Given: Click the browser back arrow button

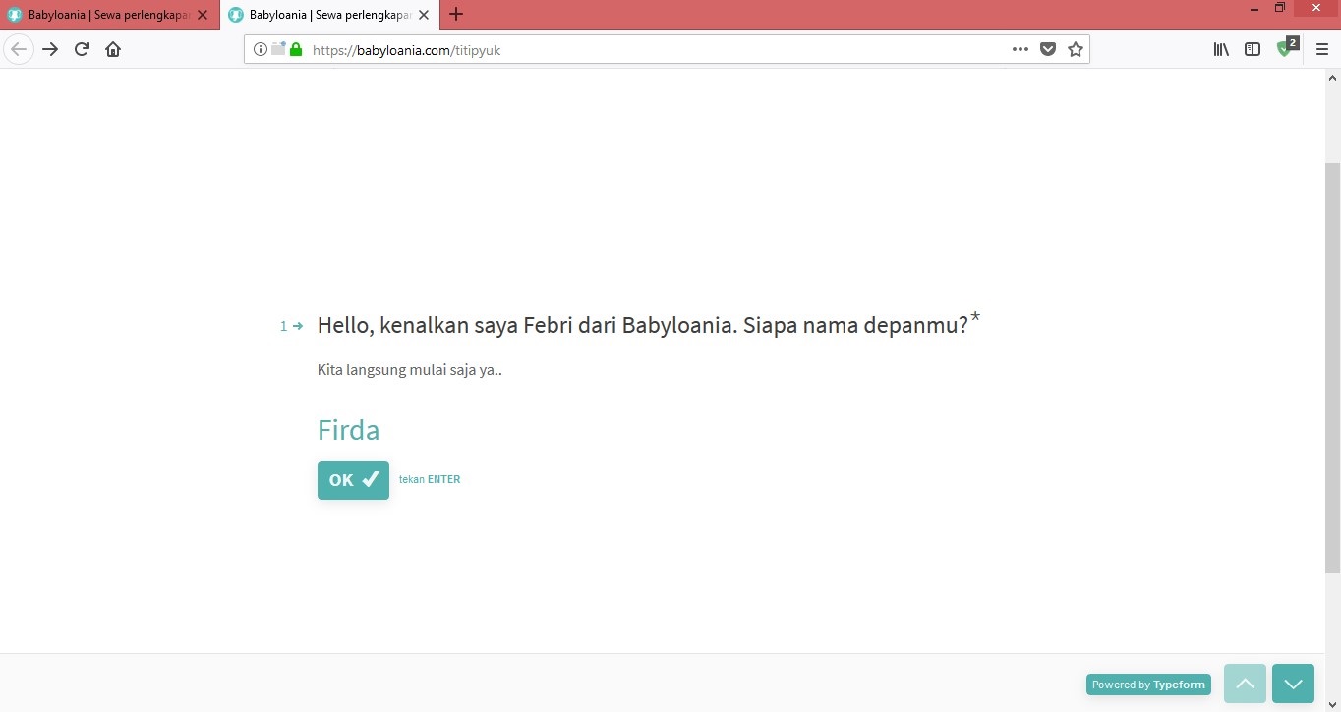Looking at the screenshot, I should 19,49.
